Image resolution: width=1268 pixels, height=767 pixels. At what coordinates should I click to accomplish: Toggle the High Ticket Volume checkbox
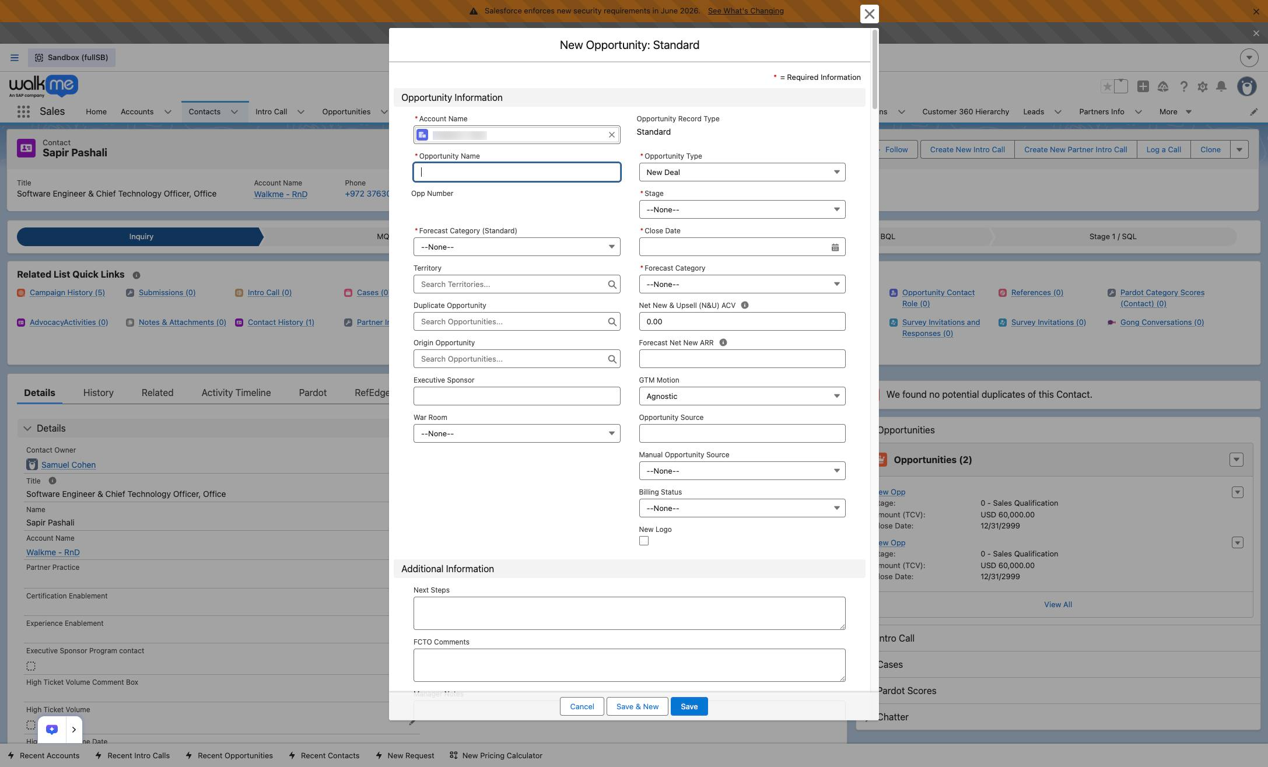click(x=31, y=724)
